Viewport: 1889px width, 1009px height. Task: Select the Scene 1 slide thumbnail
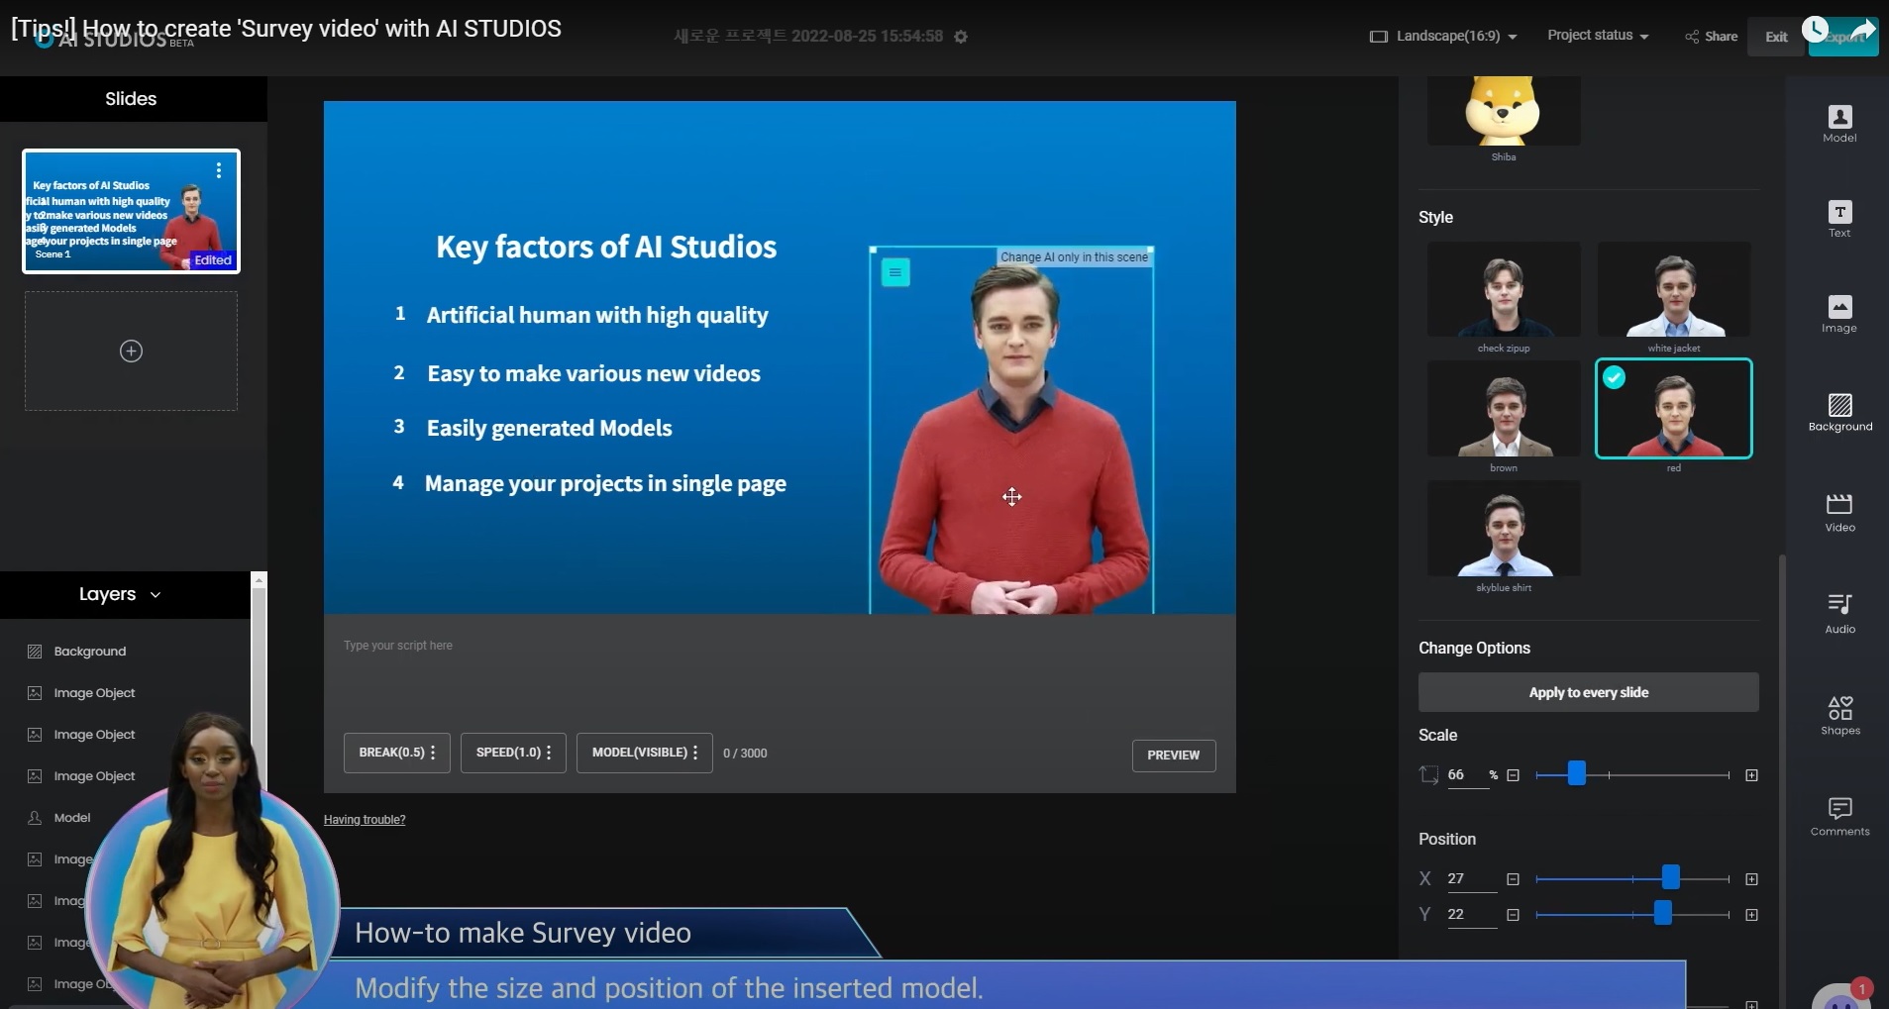tap(132, 212)
